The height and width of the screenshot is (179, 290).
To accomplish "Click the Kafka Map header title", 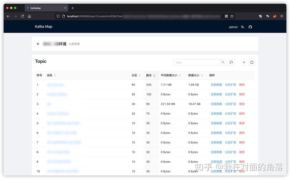I will (x=43, y=26).
